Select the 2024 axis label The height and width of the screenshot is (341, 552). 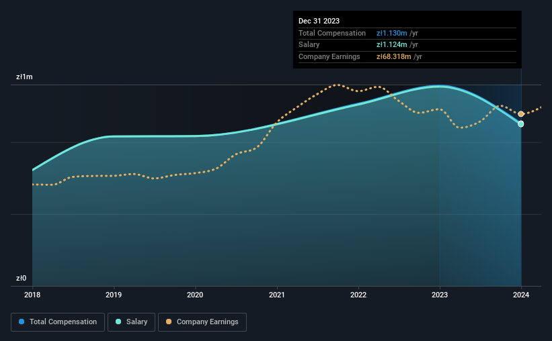point(521,295)
